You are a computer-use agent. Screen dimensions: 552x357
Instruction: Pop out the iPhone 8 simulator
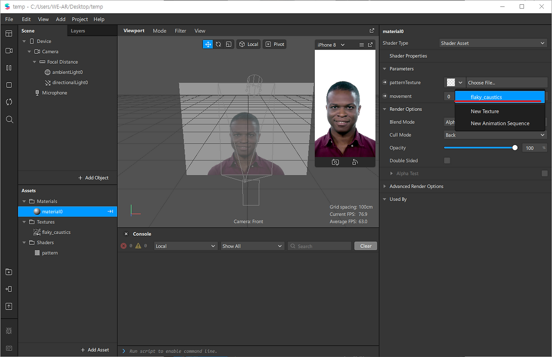[370, 45]
